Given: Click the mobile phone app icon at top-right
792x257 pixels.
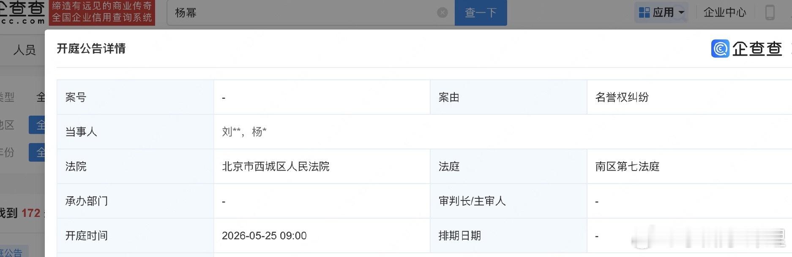Looking at the screenshot, I should (x=770, y=13).
